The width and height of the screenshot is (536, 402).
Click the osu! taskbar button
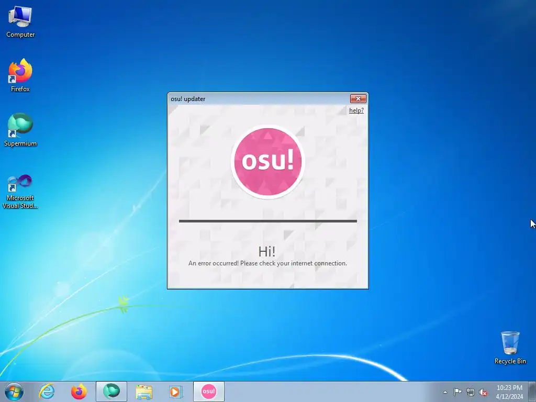(208, 392)
